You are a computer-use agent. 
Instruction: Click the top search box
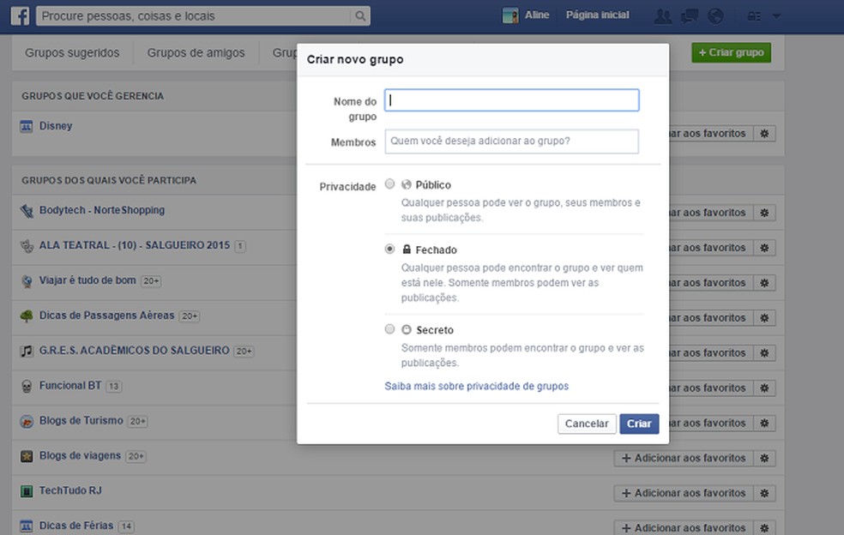pos(194,16)
